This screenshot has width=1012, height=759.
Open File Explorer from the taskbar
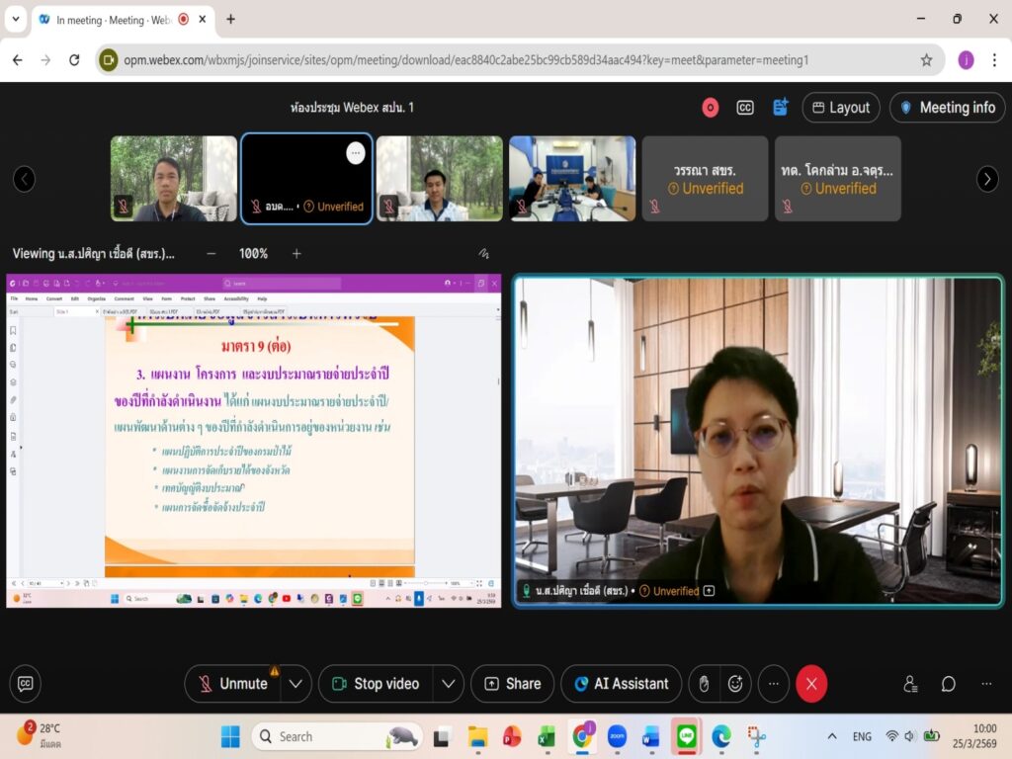(x=477, y=736)
